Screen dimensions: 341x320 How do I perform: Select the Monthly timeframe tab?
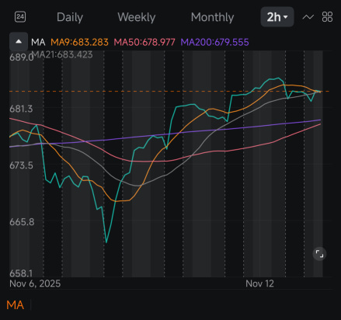212,17
